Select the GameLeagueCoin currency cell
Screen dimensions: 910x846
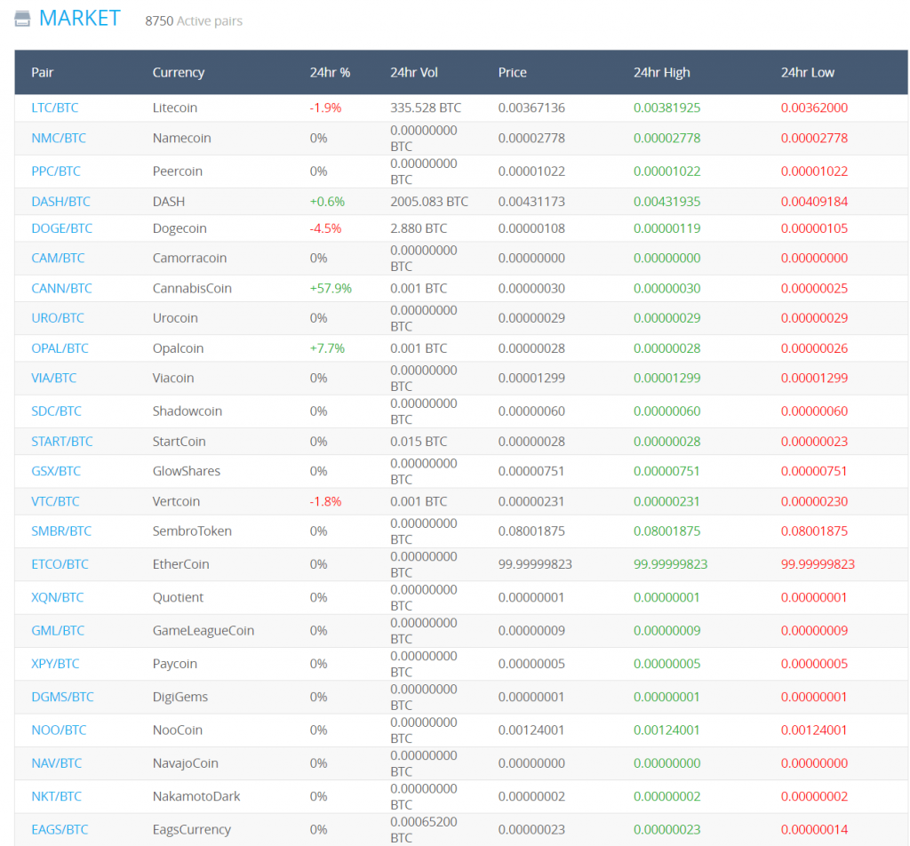tap(204, 630)
